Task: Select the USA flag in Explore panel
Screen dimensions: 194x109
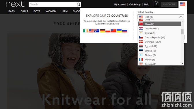Action: (x=91, y=30)
